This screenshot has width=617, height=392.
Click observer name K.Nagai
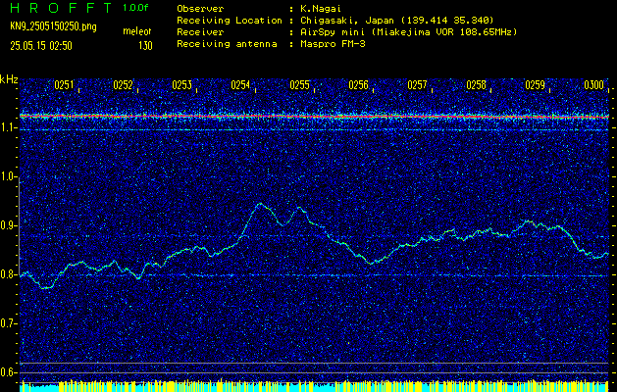[321, 8]
